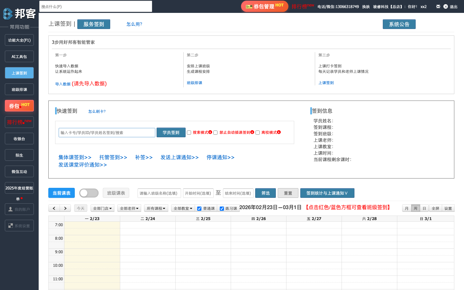Open the 所有课程 filter dropdown

click(x=156, y=208)
